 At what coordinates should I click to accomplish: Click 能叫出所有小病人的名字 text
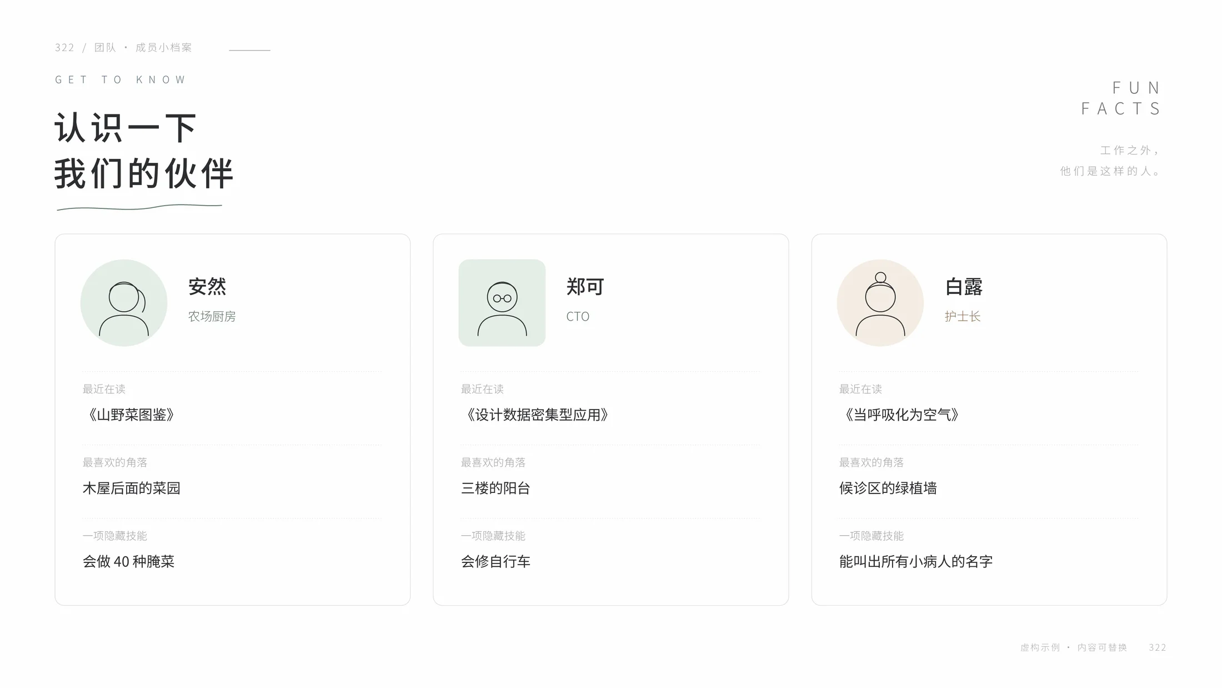(916, 561)
